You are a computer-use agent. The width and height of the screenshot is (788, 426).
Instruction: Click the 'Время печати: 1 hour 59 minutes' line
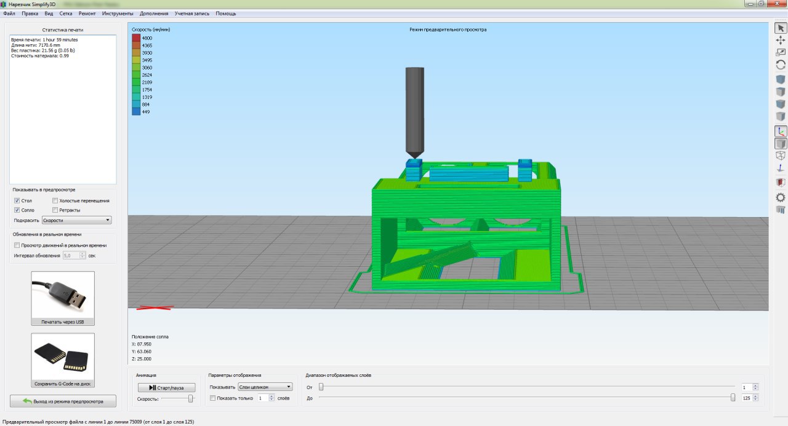coord(44,39)
